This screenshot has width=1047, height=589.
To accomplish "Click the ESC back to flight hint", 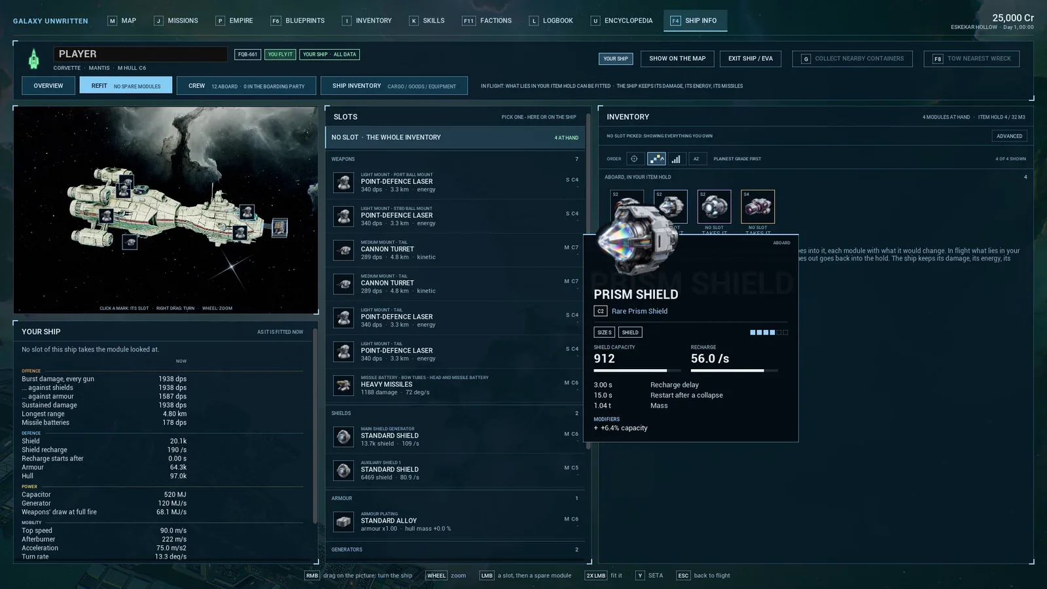I will (x=703, y=576).
